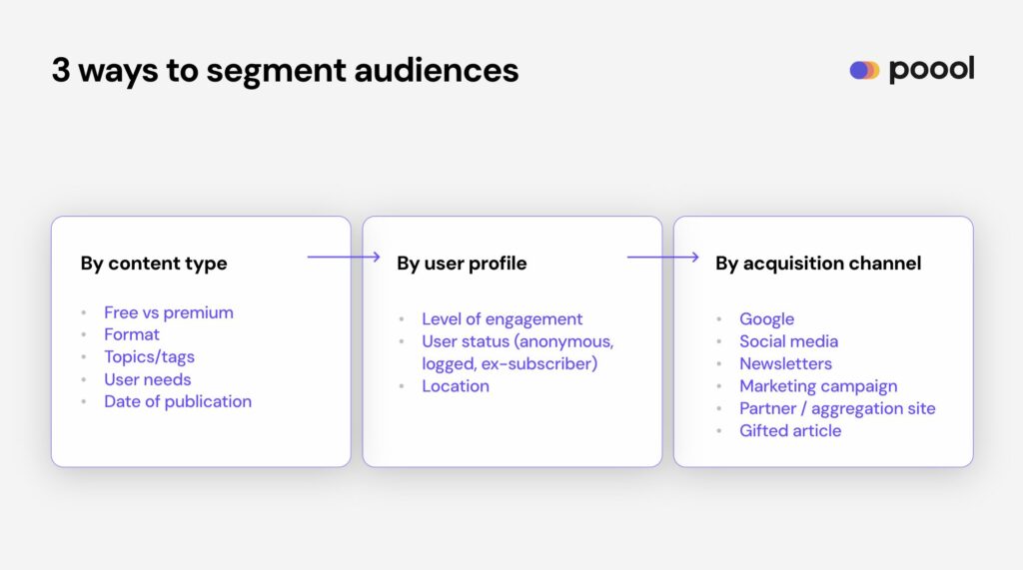Viewport: 1023px width, 570px height.
Task: Click the "Free vs premium" item
Action: click(x=168, y=312)
